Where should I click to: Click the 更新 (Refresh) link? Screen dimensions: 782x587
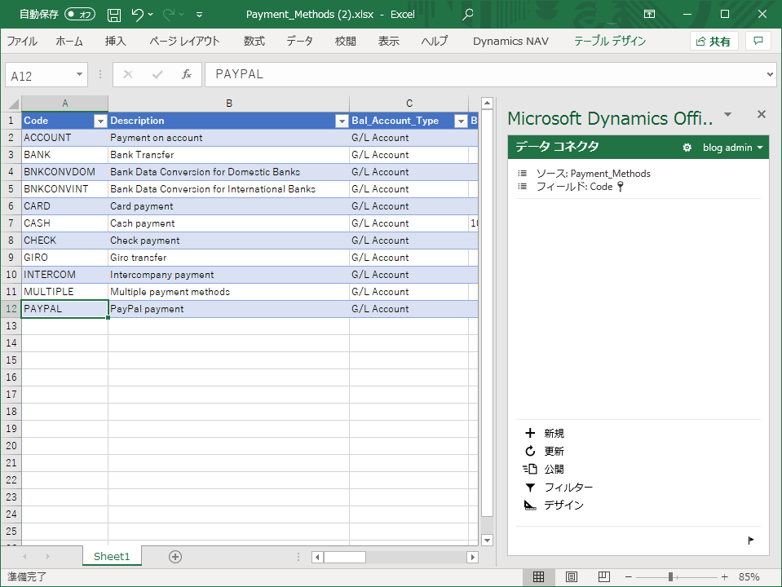click(554, 451)
